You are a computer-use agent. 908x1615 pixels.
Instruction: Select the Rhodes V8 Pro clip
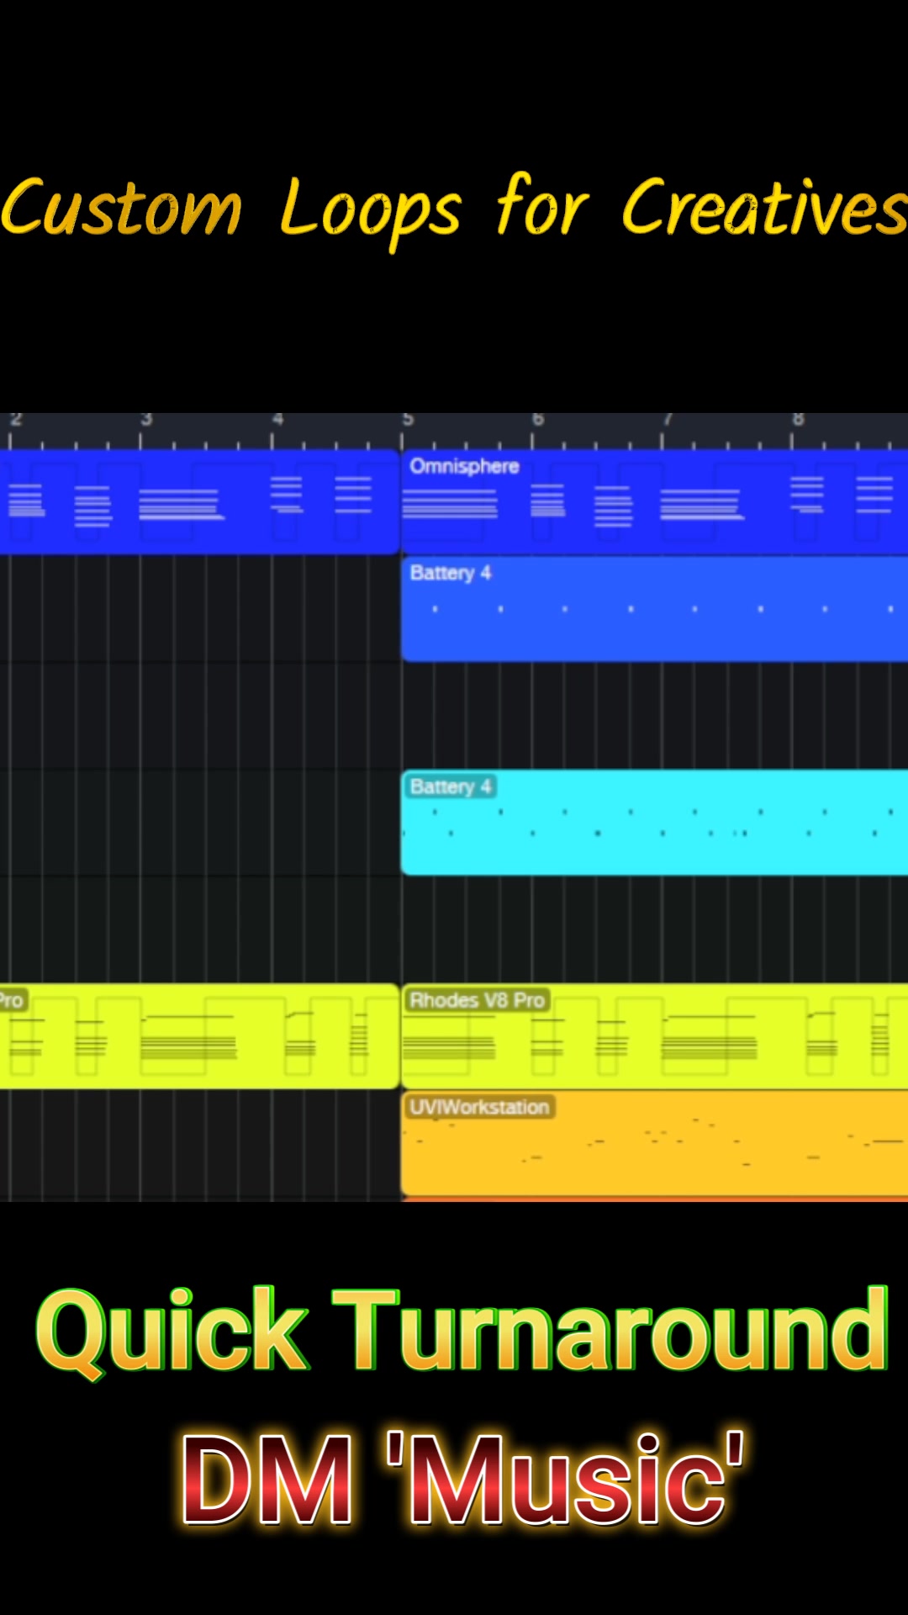point(654,1036)
